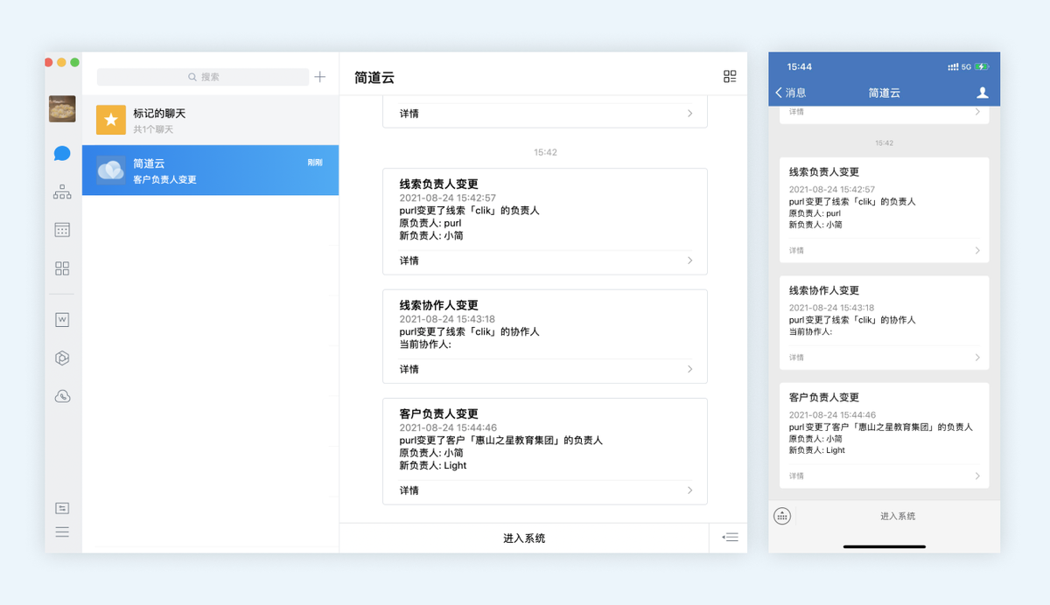This screenshot has width=1050, height=605.
Task: Open the settings panel icon above the hamburger menu
Action: tap(62, 508)
